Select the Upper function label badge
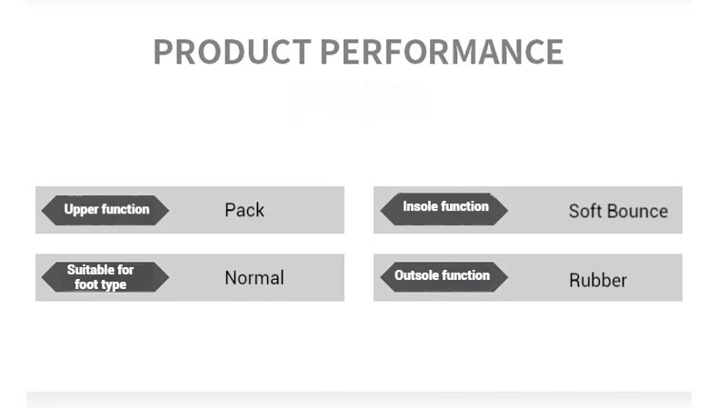 [105, 210]
